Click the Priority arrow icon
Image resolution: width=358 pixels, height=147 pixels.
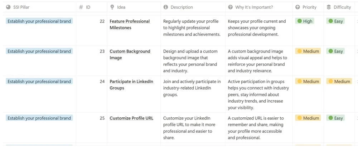[x=298, y=7]
